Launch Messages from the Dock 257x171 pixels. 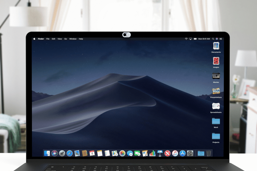pyautogui.click(x=130, y=153)
